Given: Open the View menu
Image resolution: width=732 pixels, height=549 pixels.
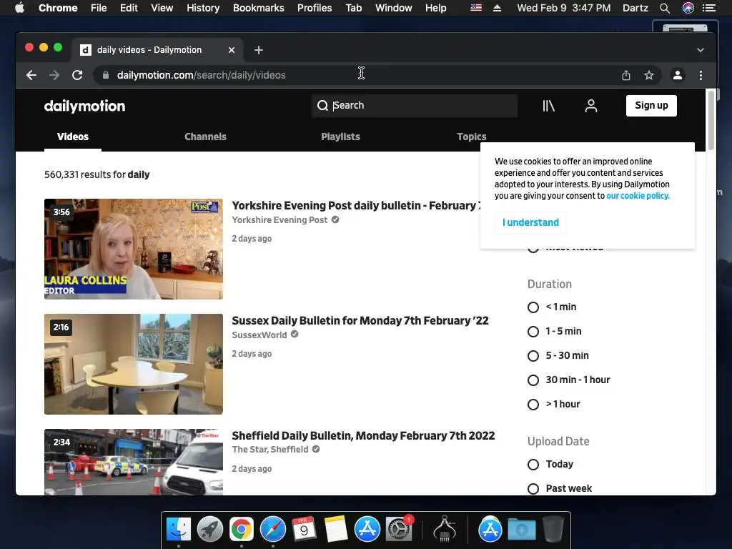Looking at the screenshot, I should (162, 8).
